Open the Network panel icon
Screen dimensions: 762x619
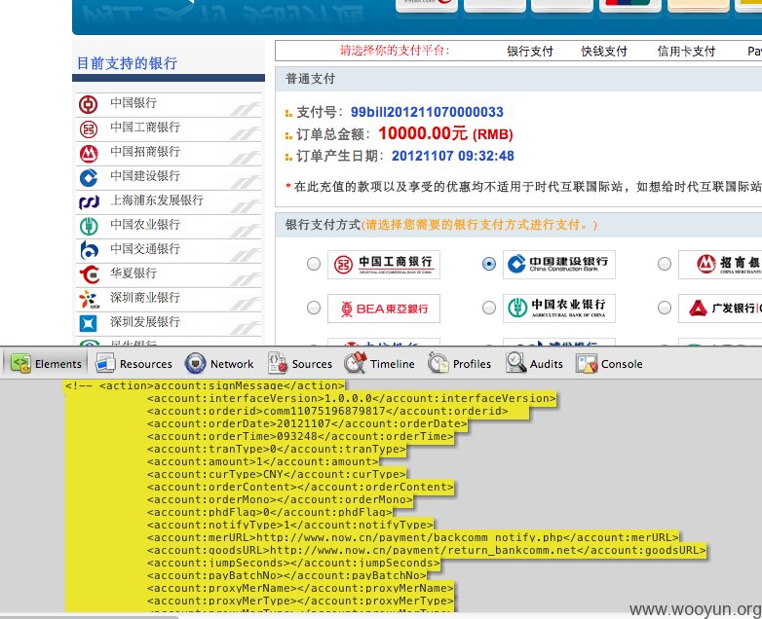pos(195,363)
